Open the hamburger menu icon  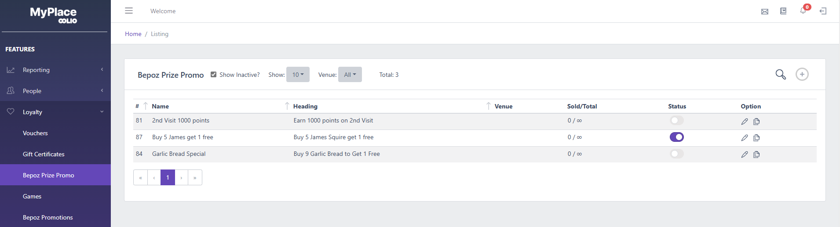point(129,11)
